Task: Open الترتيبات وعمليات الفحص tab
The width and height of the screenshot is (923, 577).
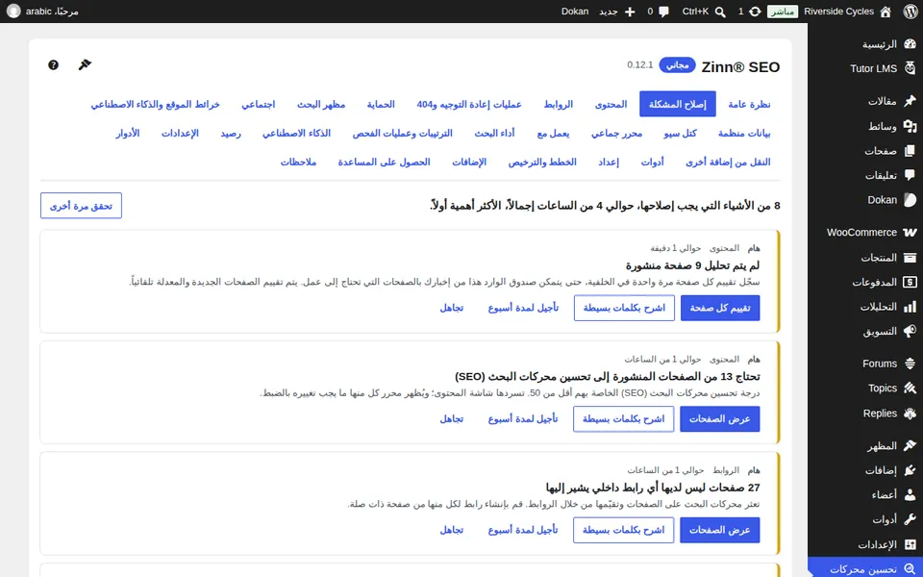Action: pyautogui.click(x=403, y=133)
